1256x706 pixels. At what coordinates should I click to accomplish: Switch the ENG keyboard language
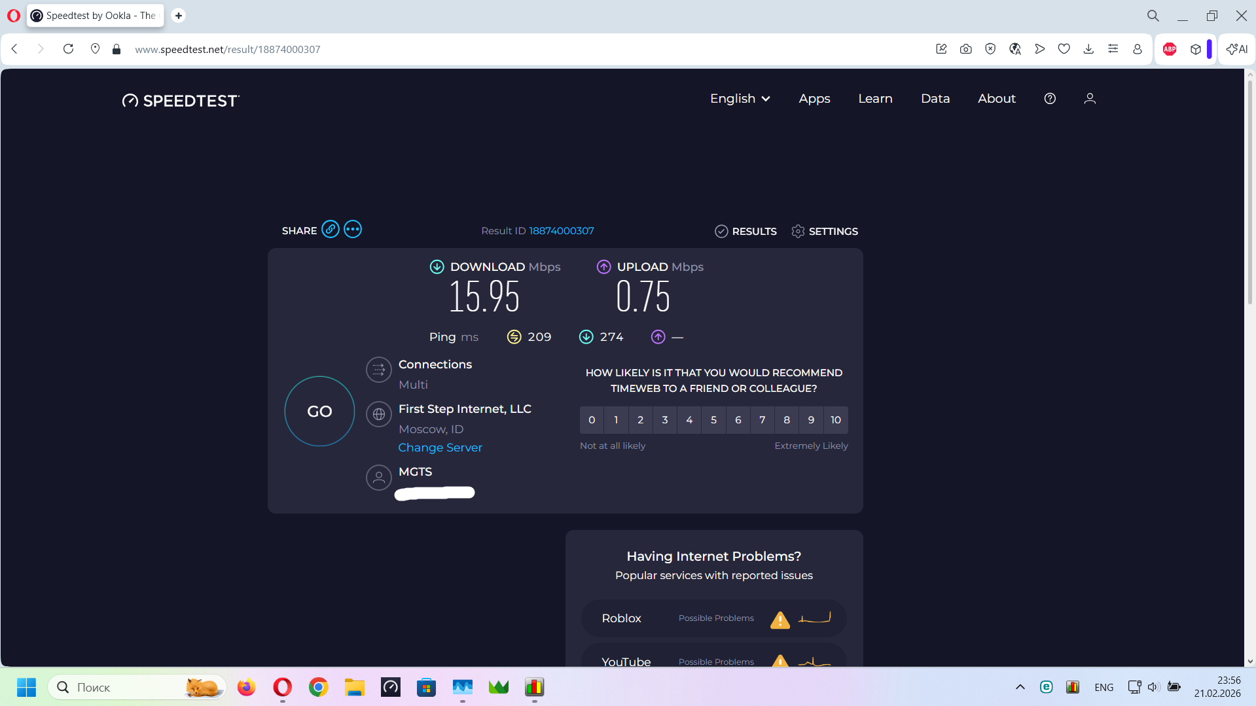click(1103, 687)
